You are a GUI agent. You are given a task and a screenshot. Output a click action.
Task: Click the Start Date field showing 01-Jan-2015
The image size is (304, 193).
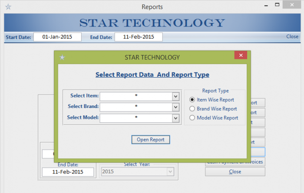pyautogui.click(x=57, y=37)
